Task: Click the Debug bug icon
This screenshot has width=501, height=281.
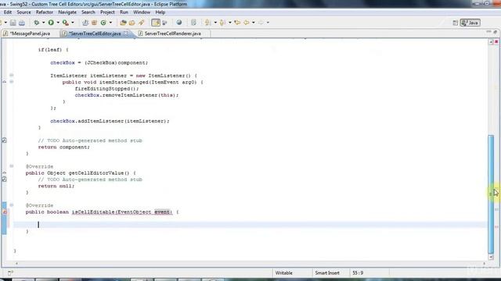Action: [37, 23]
